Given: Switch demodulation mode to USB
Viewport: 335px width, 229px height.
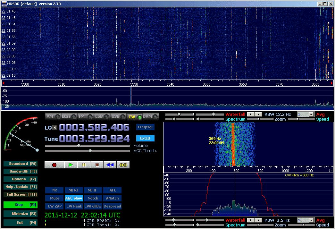Looking at the screenshot, I should click(x=117, y=117).
